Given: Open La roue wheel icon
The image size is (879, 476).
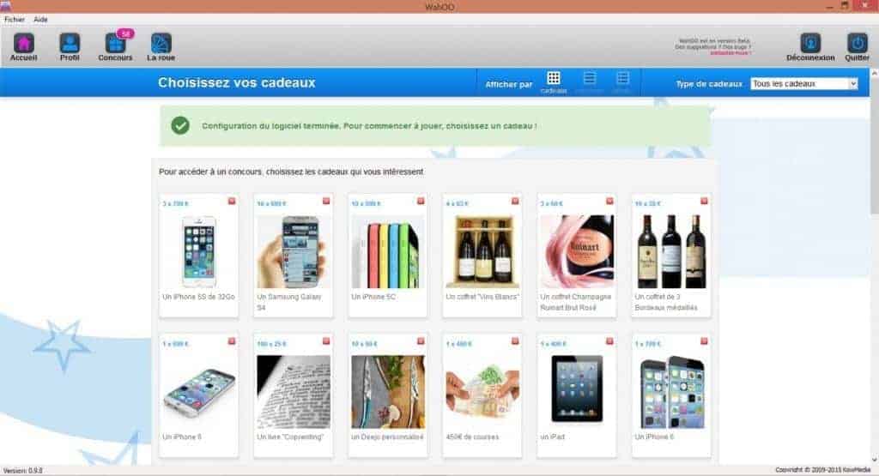Looking at the screenshot, I should pos(161,44).
